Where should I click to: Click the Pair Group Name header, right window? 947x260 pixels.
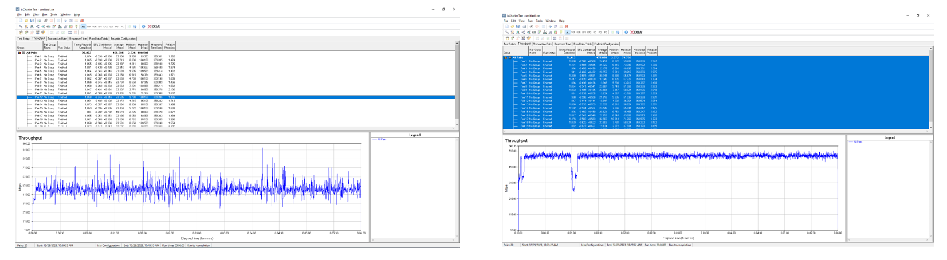[535, 50]
